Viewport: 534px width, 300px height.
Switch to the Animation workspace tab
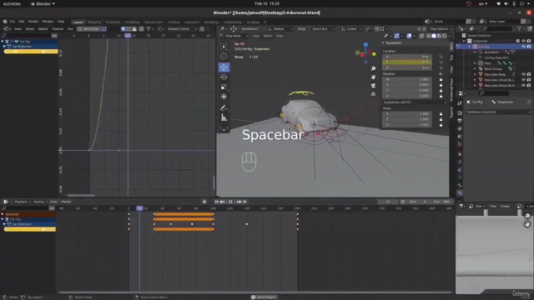(x=192, y=22)
